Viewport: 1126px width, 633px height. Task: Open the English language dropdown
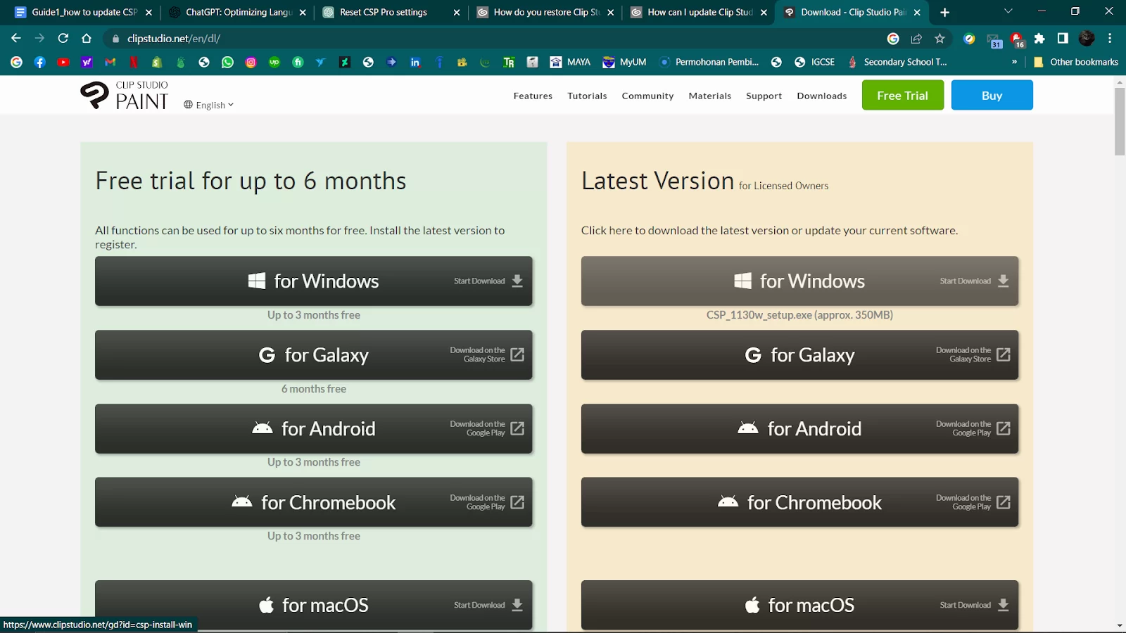pyautogui.click(x=208, y=105)
